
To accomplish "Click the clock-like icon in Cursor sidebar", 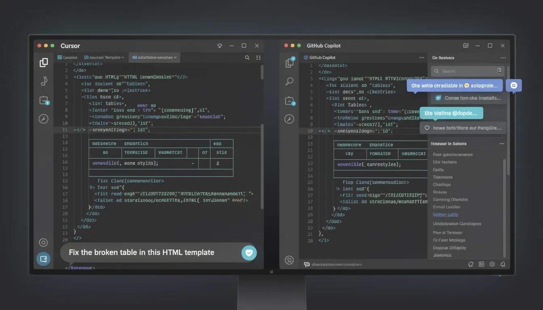I will 44,119.
